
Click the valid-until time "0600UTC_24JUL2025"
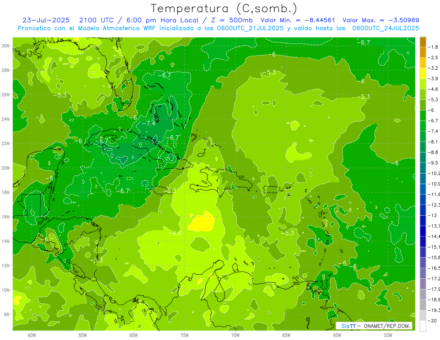[x=385, y=28]
